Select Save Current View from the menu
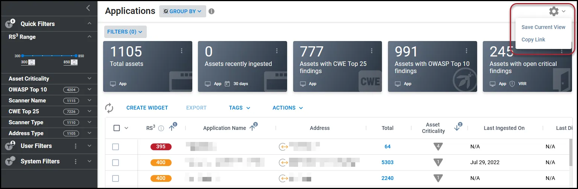Screen dimensions: 578x189 pyautogui.click(x=543, y=27)
